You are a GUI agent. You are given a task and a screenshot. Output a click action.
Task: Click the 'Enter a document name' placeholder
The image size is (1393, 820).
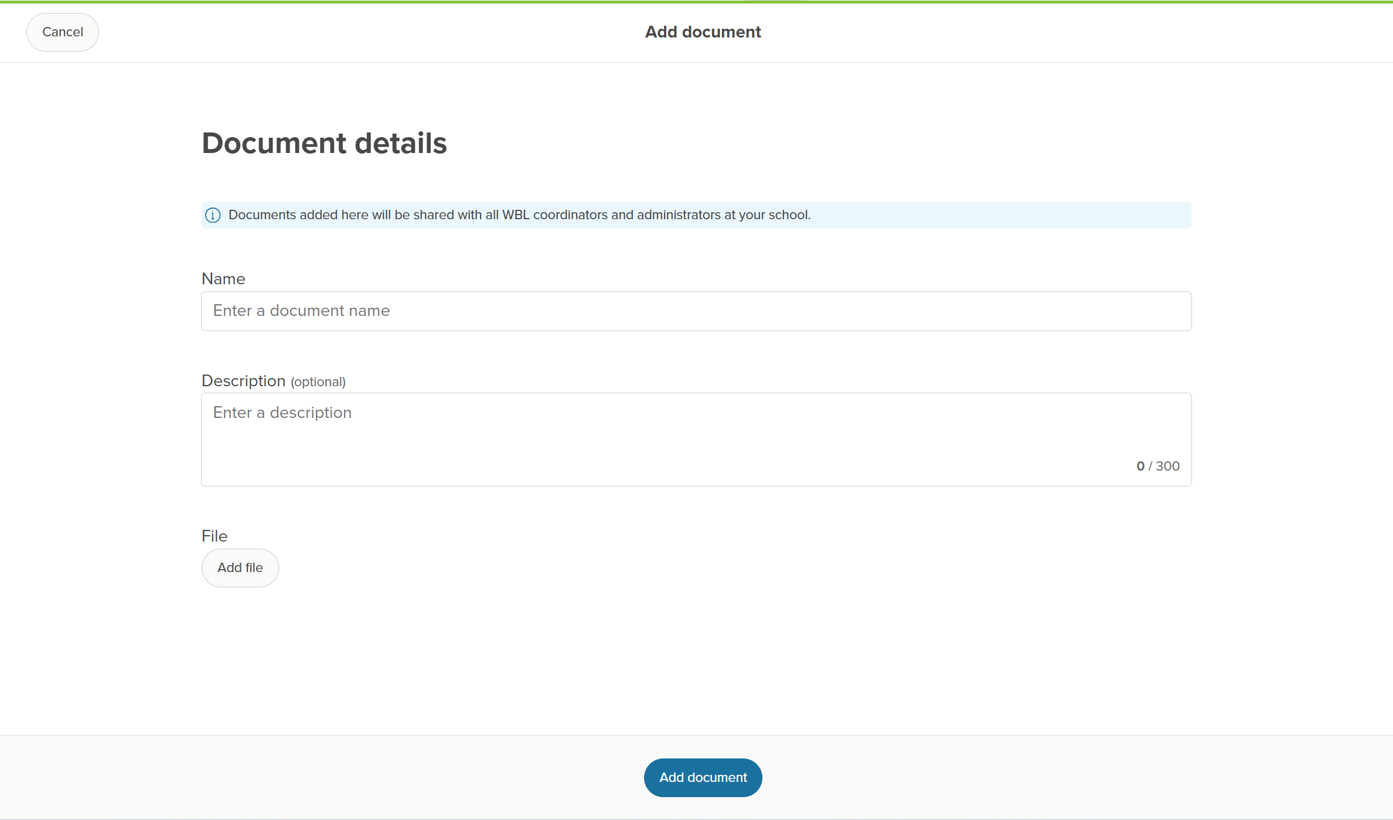point(301,311)
